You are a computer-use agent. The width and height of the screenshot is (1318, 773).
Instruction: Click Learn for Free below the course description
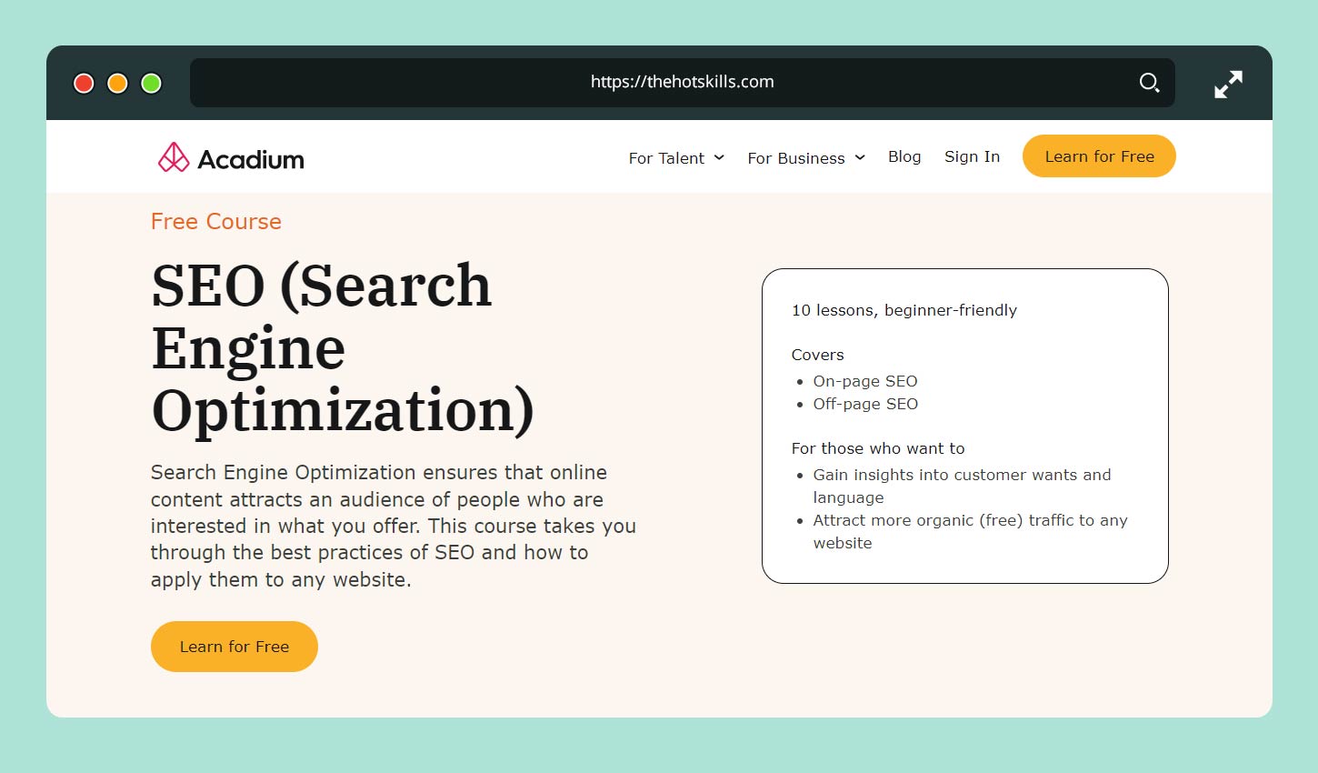(234, 646)
